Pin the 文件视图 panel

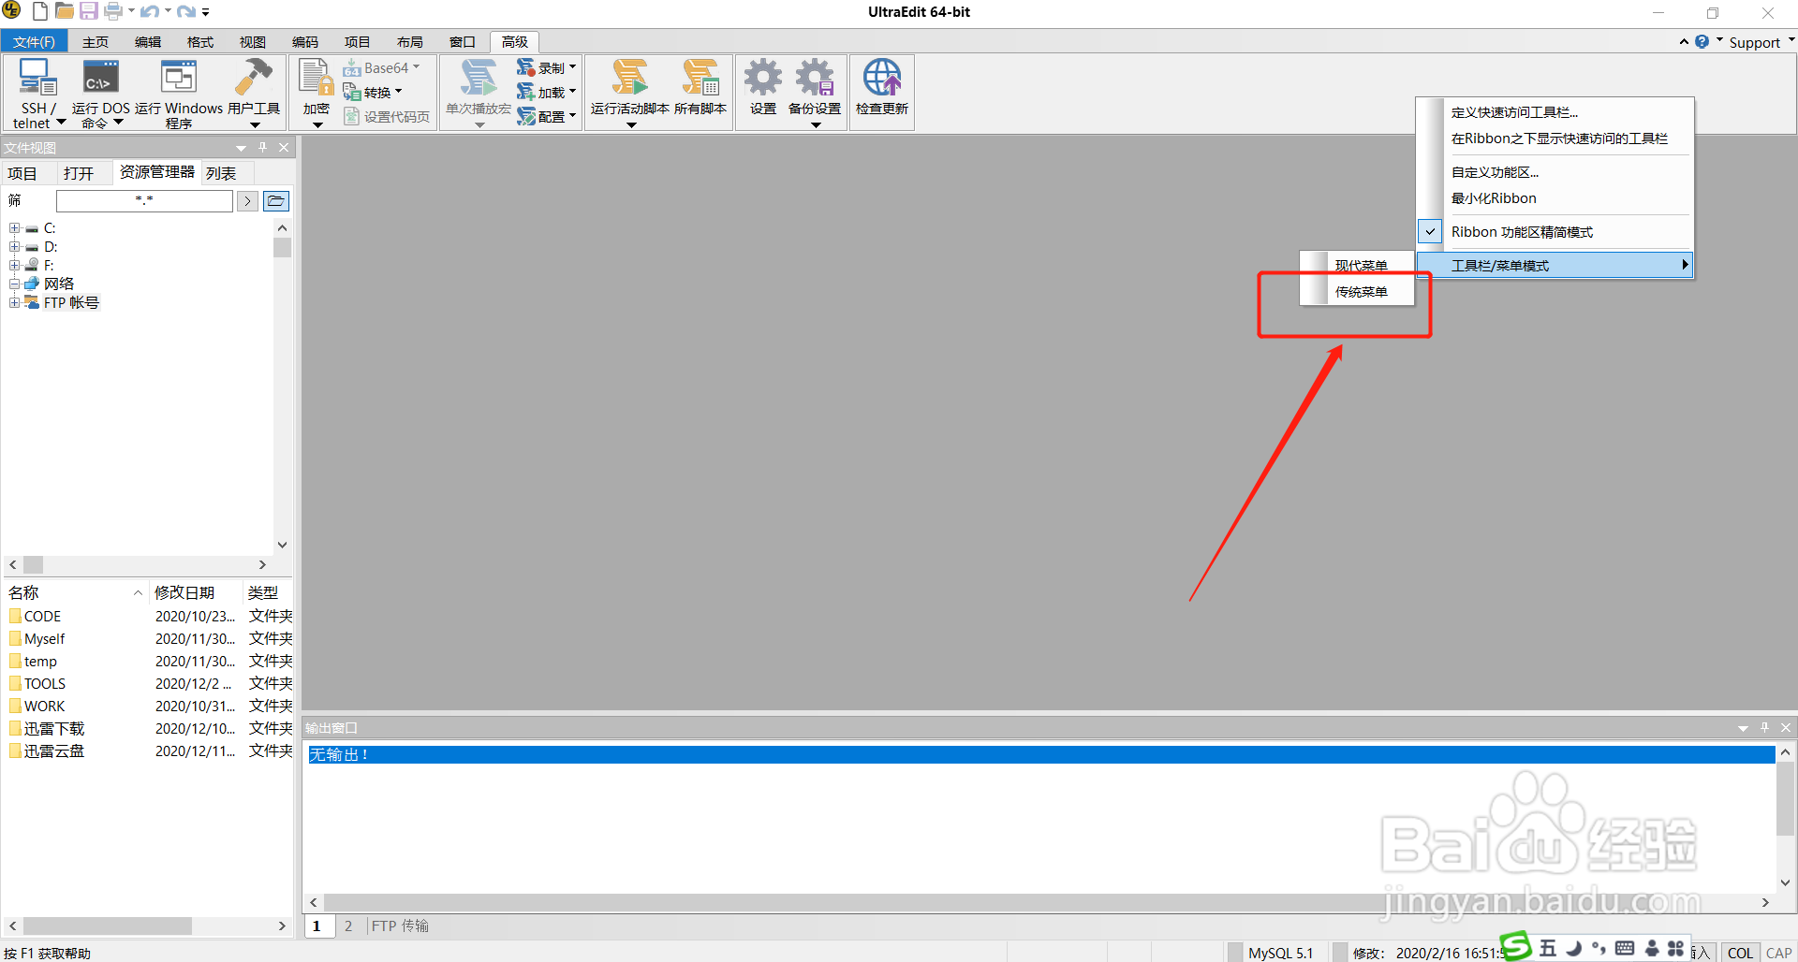point(263,147)
